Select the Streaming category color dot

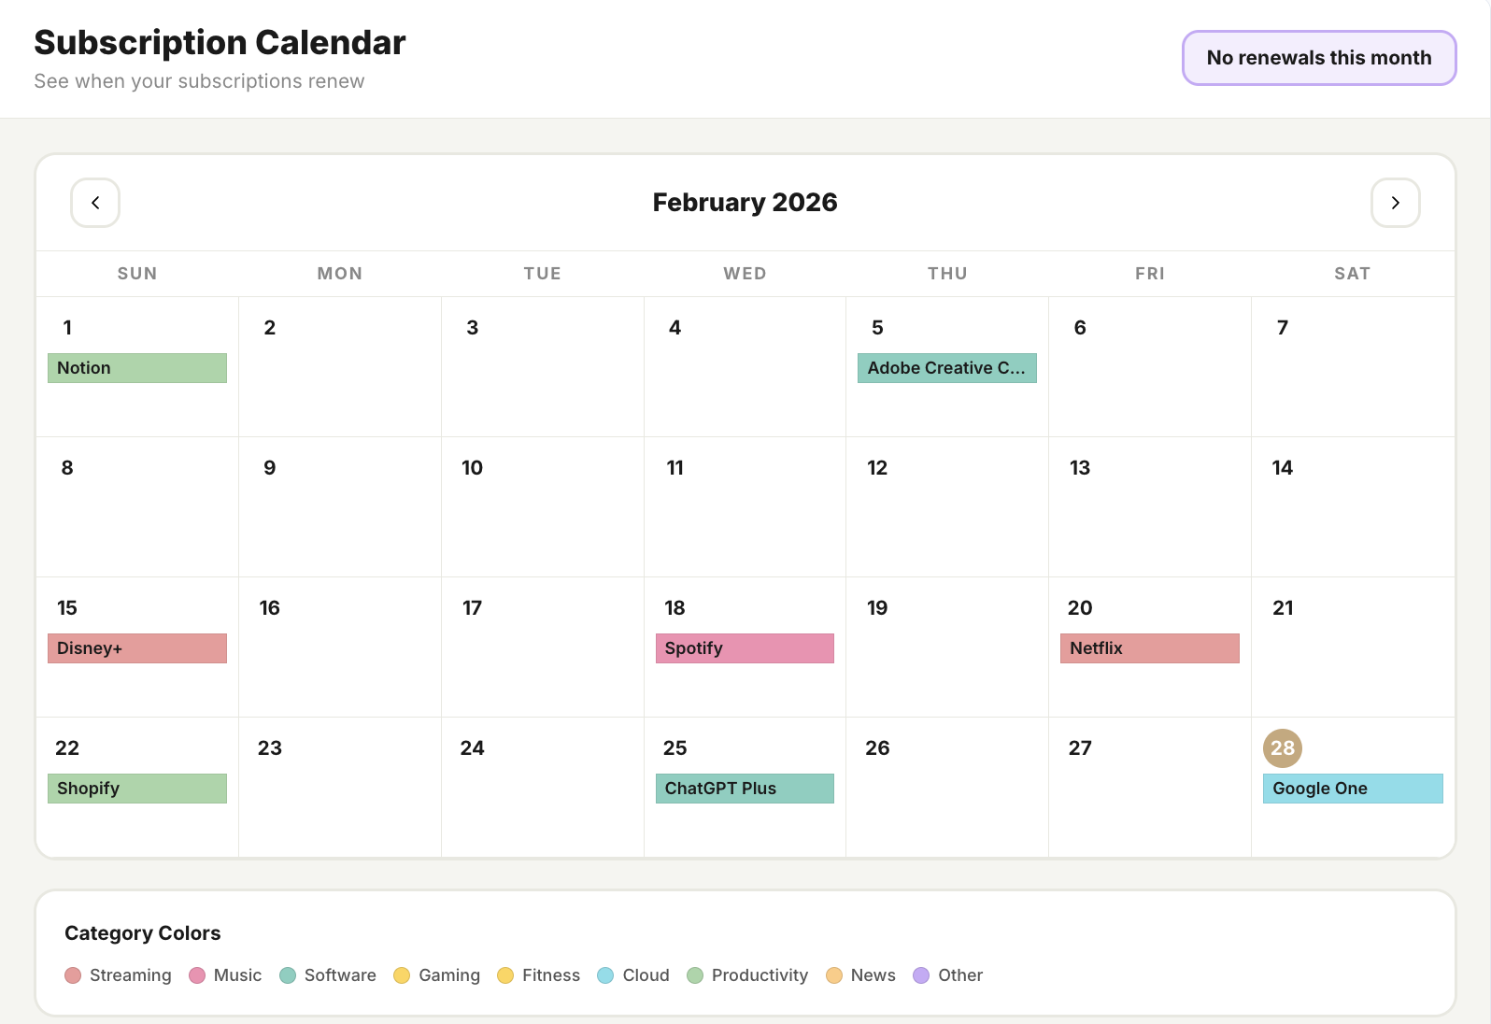pyautogui.click(x=73, y=975)
